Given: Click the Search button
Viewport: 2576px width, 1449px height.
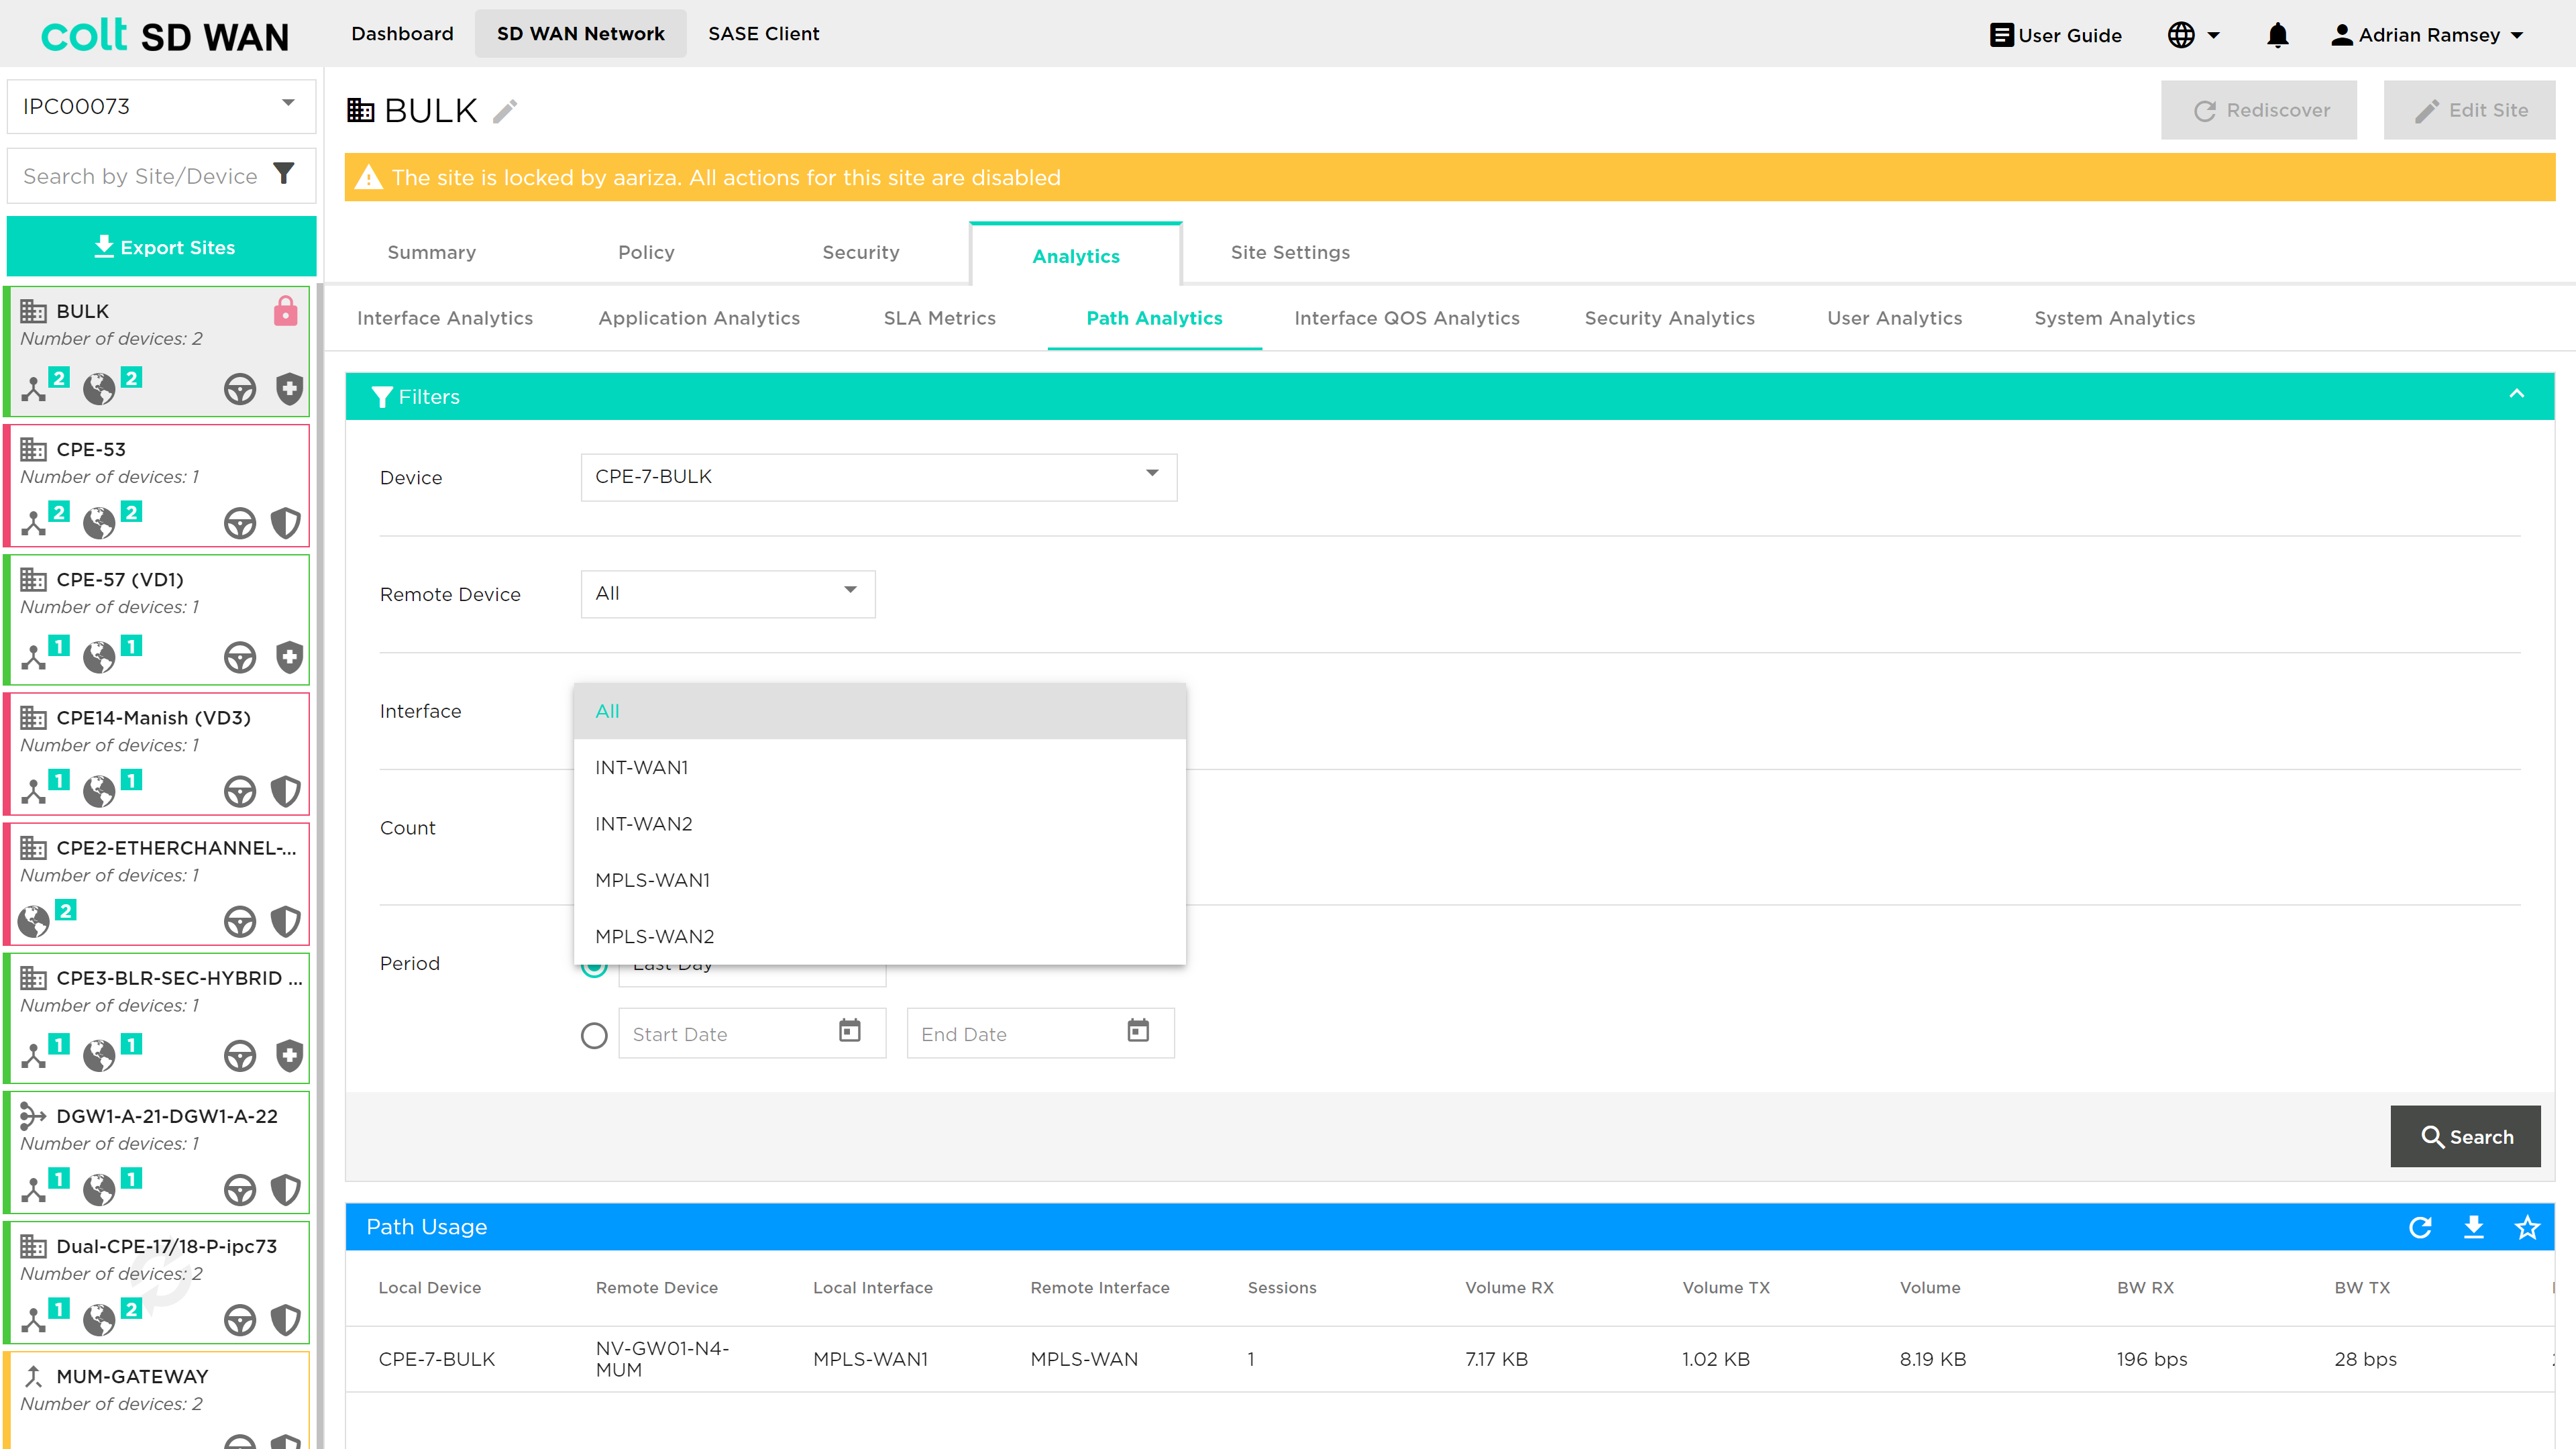Looking at the screenshot, I should pos(2465,1136).
